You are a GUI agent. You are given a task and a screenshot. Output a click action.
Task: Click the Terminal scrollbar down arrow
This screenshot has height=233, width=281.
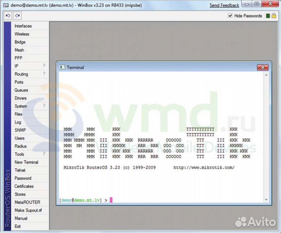(266, 200)
